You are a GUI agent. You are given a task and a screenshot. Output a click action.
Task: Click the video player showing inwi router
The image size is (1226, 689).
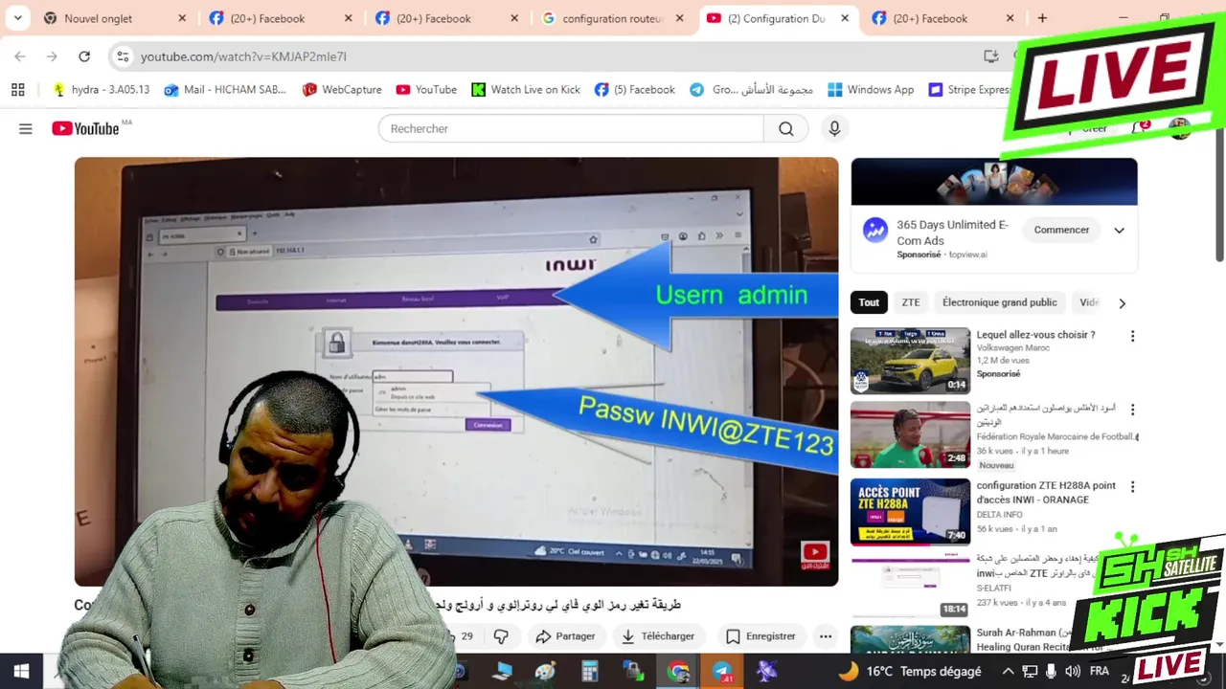[x=456, y=371]
